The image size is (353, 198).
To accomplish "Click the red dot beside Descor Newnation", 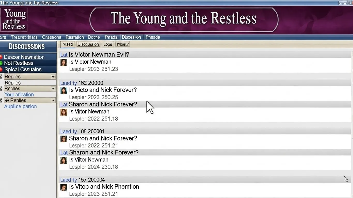I will (x=1, y=57).
